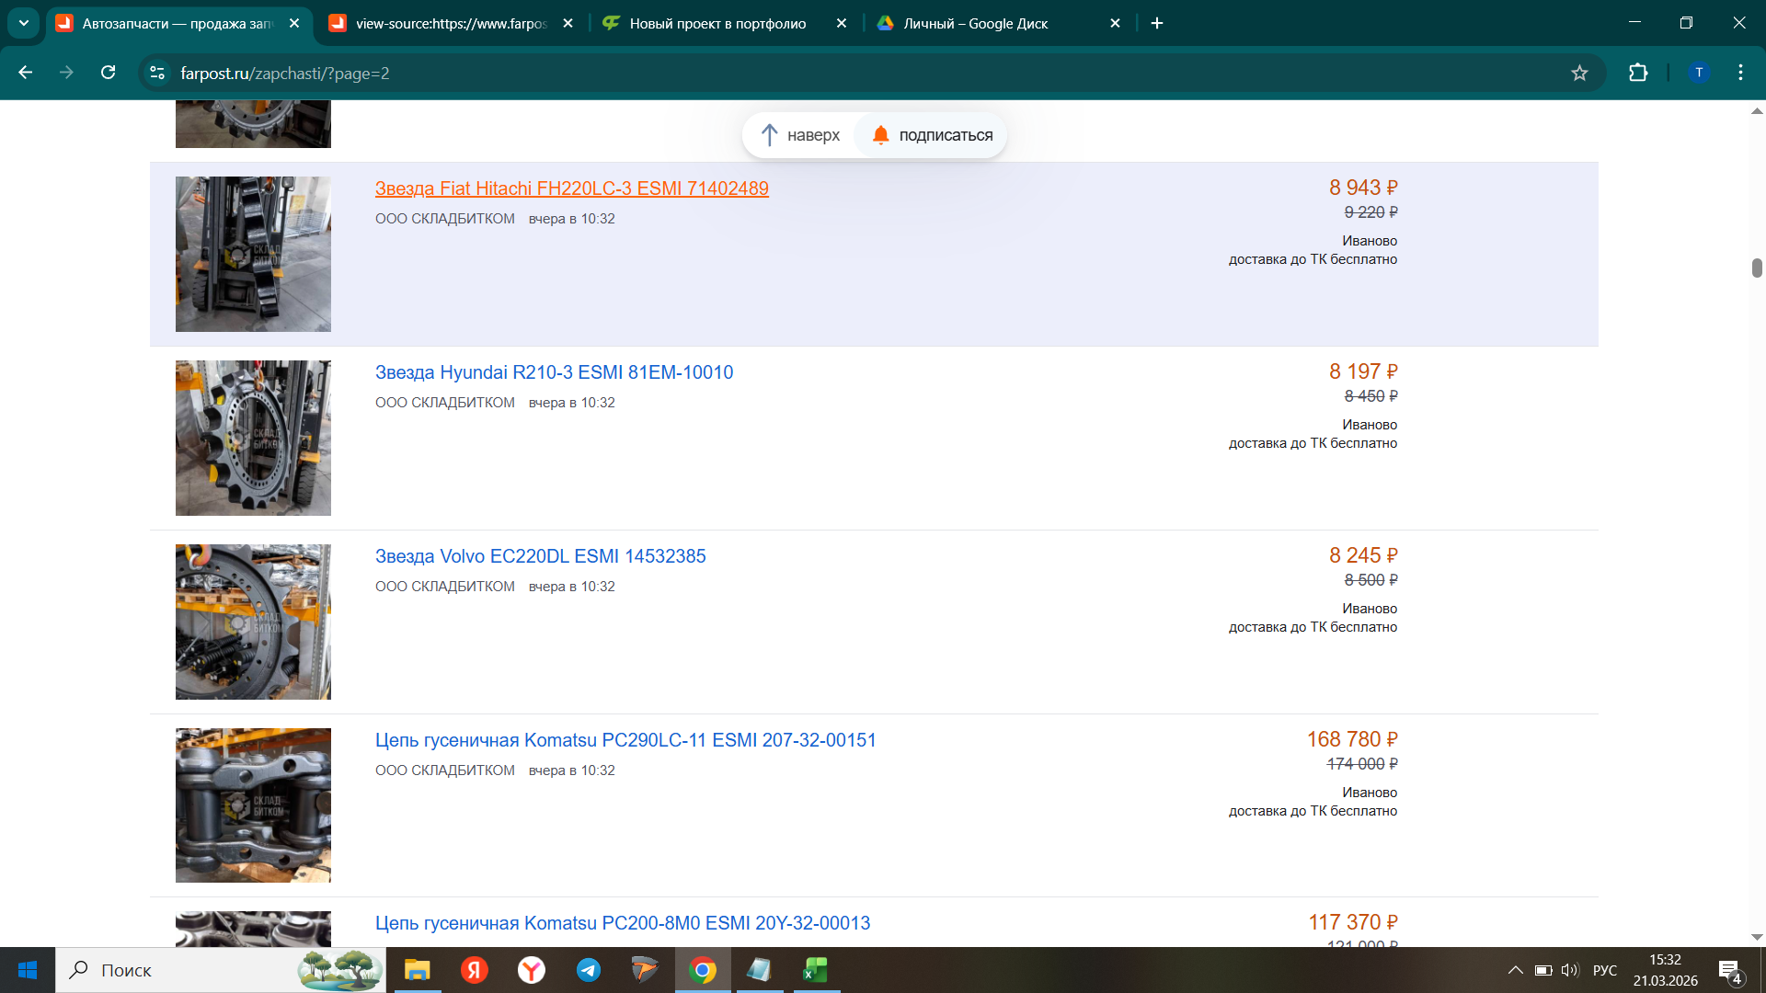Click the scrollbar up arrow

[1757, 111]
